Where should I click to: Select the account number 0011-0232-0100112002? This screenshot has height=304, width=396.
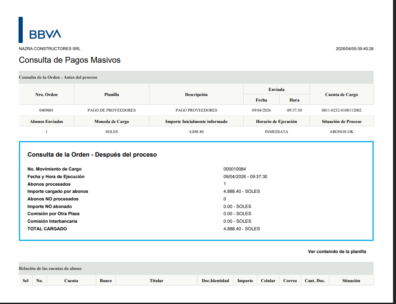(x=342, y=110)
